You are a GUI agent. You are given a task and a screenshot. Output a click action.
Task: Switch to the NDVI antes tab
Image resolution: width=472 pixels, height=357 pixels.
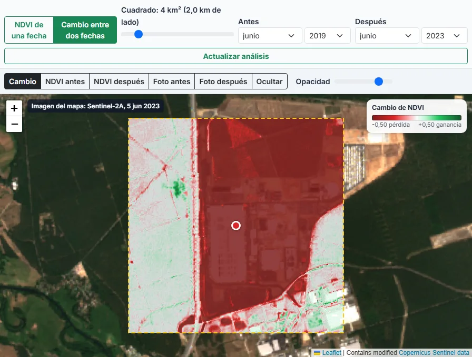coord(65,81)
